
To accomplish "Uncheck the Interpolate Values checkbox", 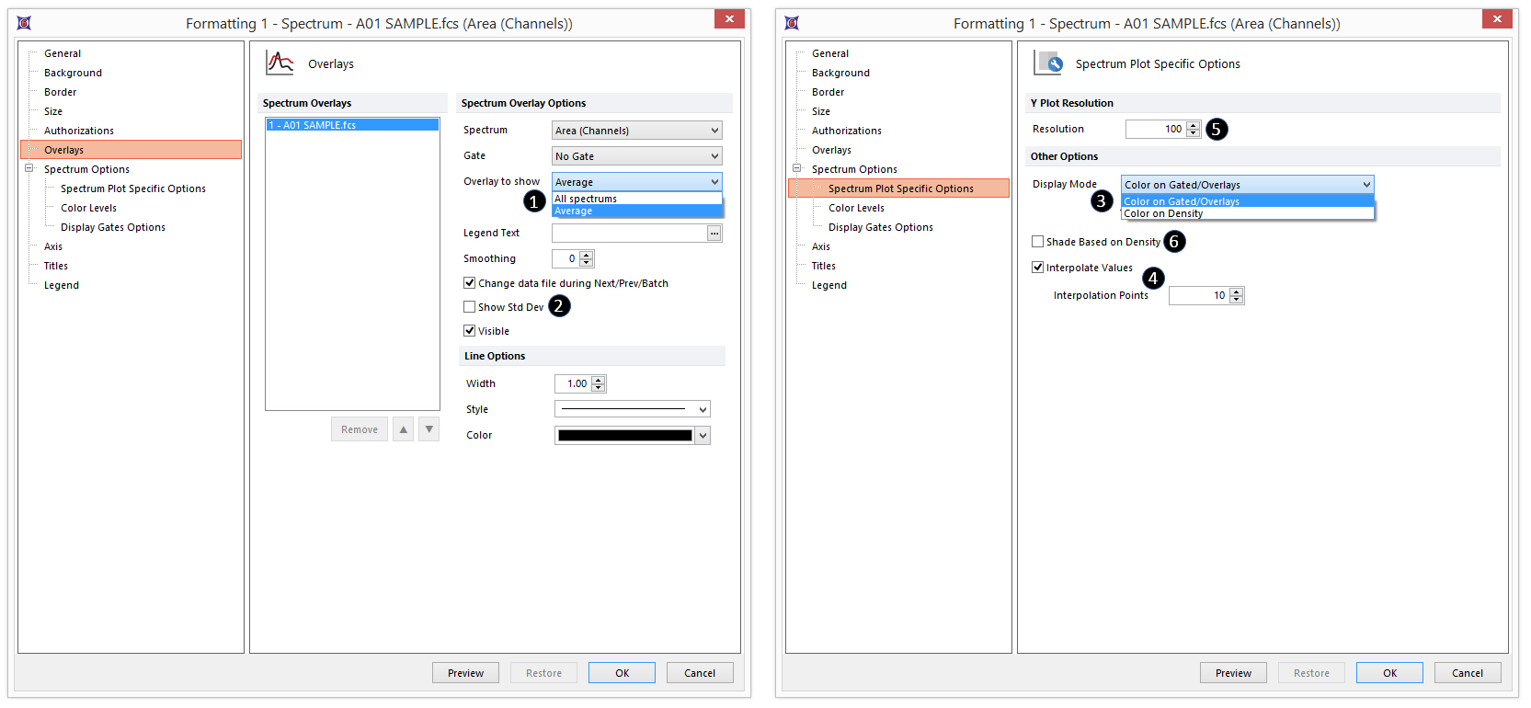I will coord(1038,268).
